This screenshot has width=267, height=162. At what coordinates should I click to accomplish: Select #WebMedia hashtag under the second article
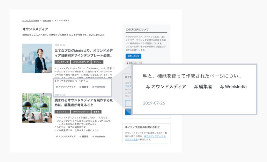pos(99,136)
